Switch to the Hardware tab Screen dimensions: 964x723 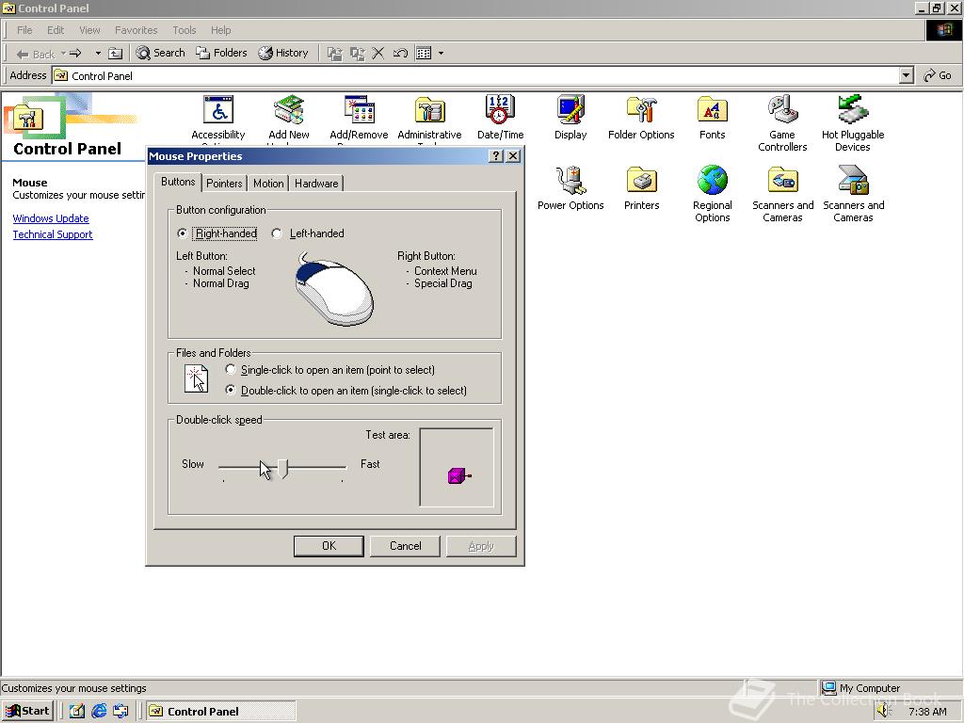316,184
